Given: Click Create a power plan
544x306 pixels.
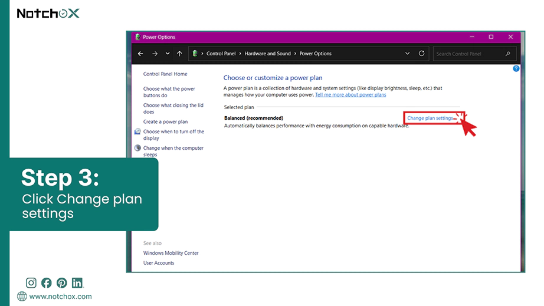Looking at the screenshot, I should [x=165, y=121].
